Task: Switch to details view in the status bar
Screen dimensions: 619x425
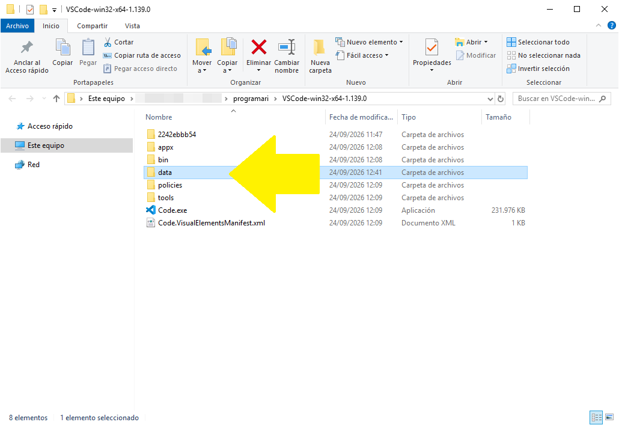Action: pyautogui.click(x=596, y=417)
